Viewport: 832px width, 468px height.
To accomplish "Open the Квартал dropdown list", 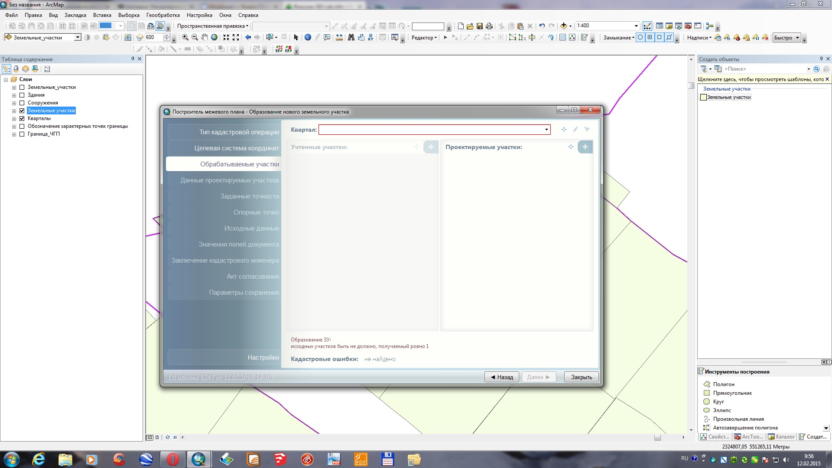I will (x=546, y=130).
